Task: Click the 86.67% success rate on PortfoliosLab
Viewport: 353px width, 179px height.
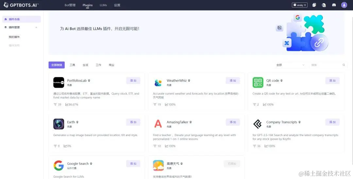Action: tap(72, 105)
